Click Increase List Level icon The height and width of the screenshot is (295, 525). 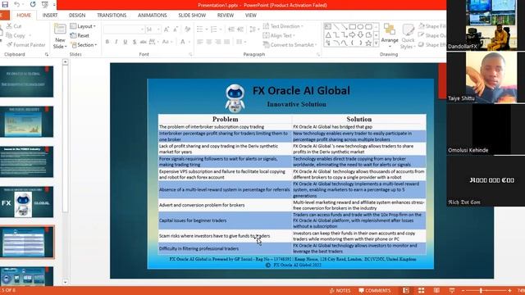click(x=240, y=29)
